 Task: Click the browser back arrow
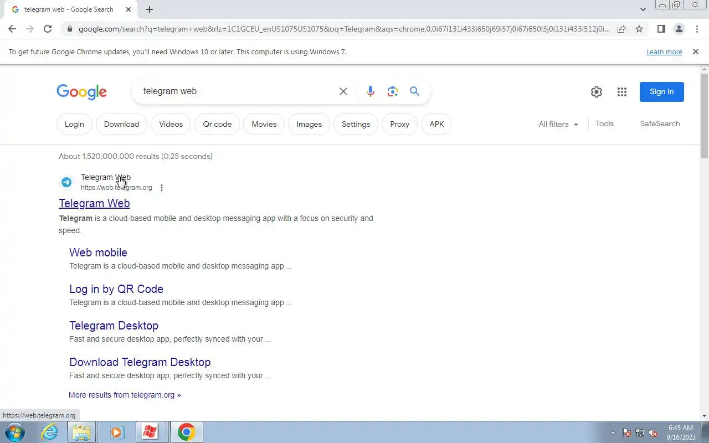point(12,29)
